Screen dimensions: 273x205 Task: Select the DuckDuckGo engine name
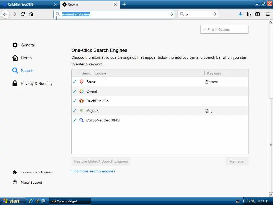(x=97, y=101)
